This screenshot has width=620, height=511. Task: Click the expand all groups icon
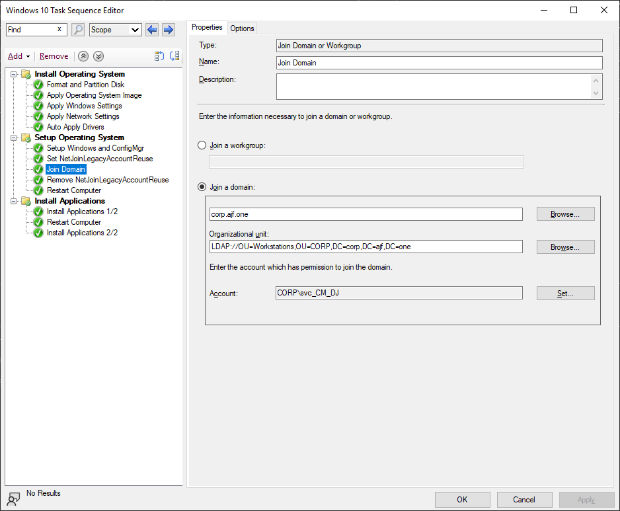pyautogui.click(x=159, y=56)
